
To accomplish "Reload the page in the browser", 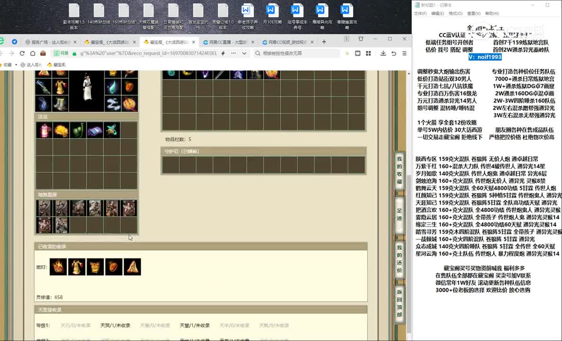I will point(22,54).
